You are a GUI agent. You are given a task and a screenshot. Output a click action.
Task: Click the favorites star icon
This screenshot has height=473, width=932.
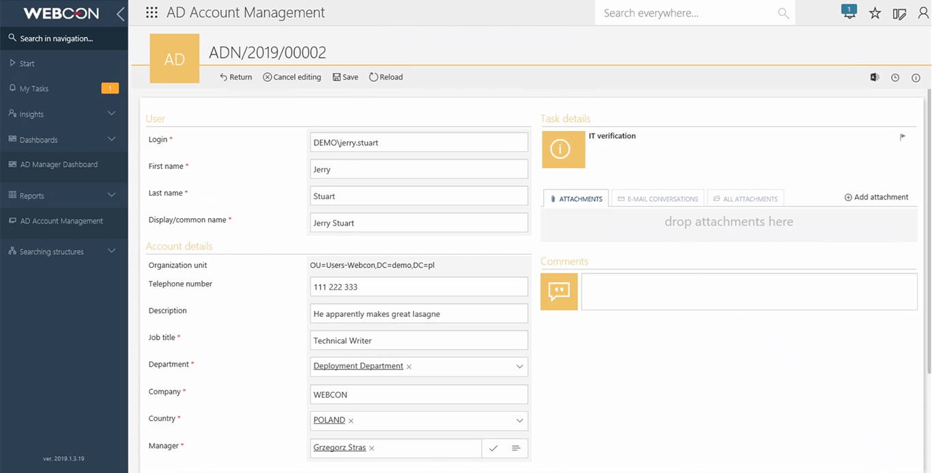[875, 13]
